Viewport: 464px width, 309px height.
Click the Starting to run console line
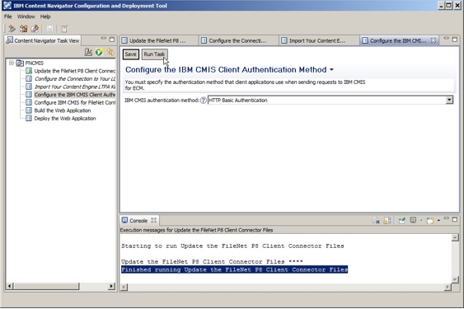tap(232, 246)
